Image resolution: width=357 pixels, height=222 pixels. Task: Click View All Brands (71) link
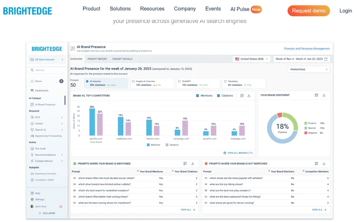238,153
